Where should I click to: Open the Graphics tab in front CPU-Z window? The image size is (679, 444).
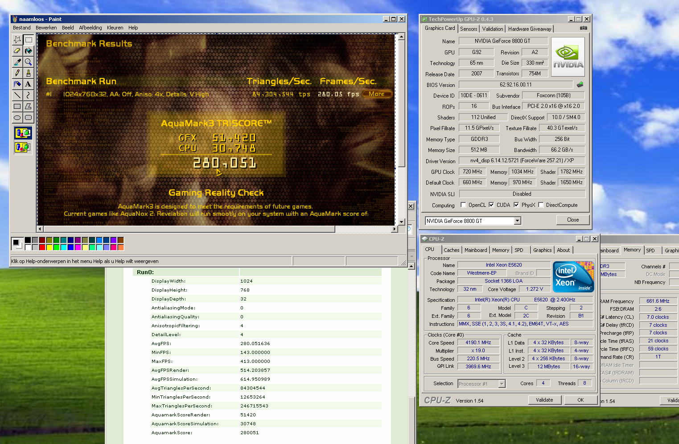tap(542, 250)
